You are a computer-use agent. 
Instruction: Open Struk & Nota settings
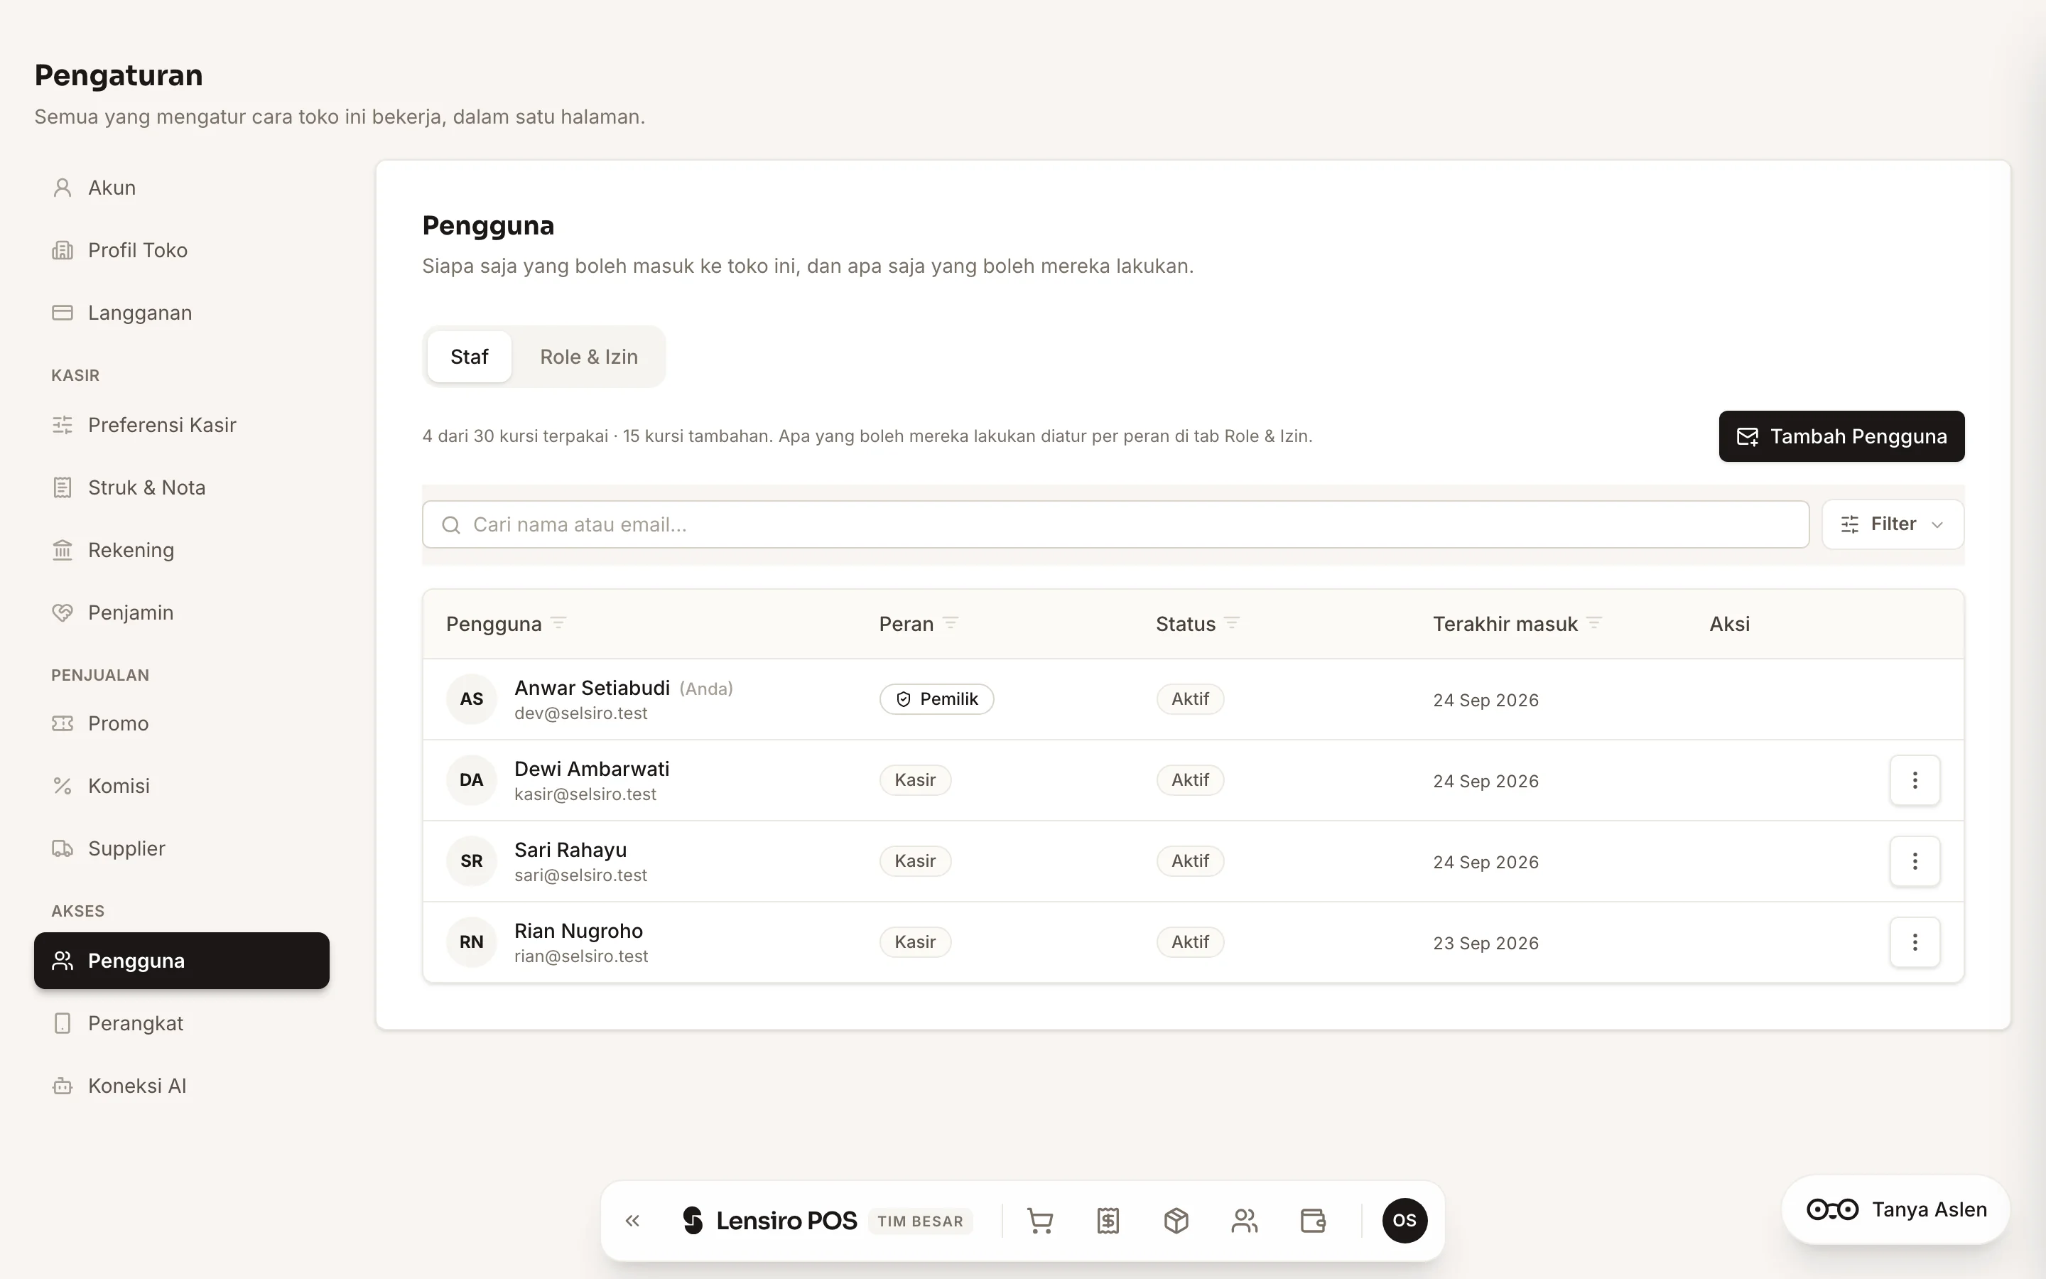(x=182, y=487)
